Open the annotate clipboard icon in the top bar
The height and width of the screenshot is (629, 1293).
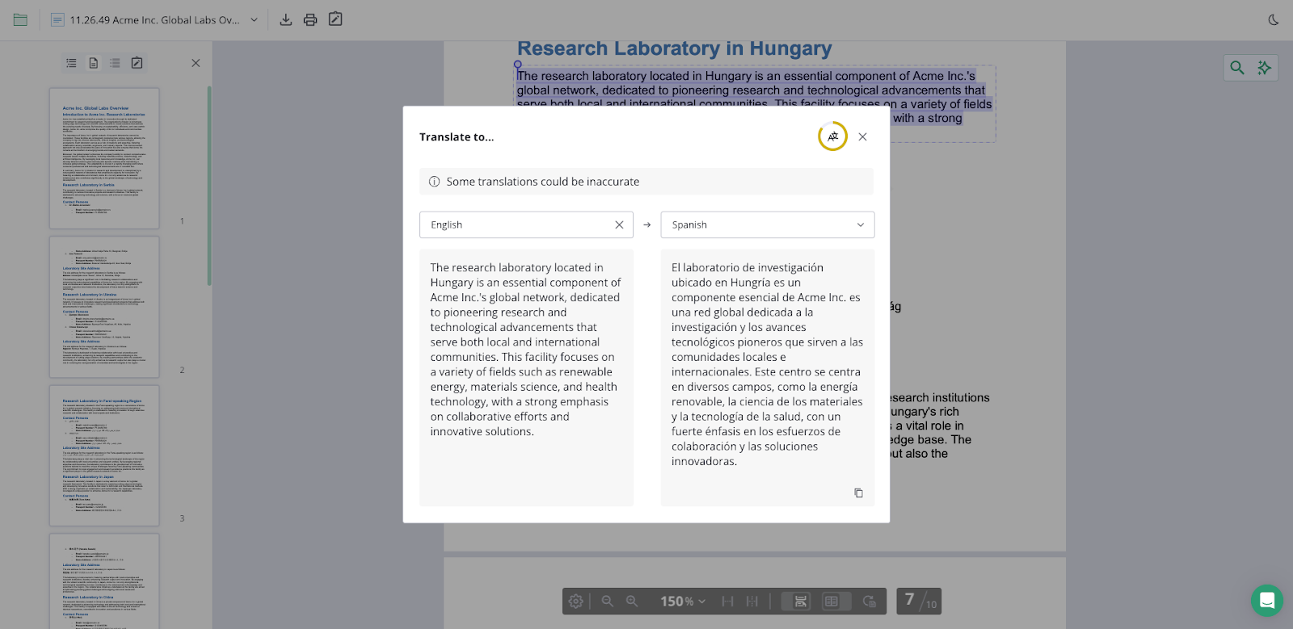(335, 19)
